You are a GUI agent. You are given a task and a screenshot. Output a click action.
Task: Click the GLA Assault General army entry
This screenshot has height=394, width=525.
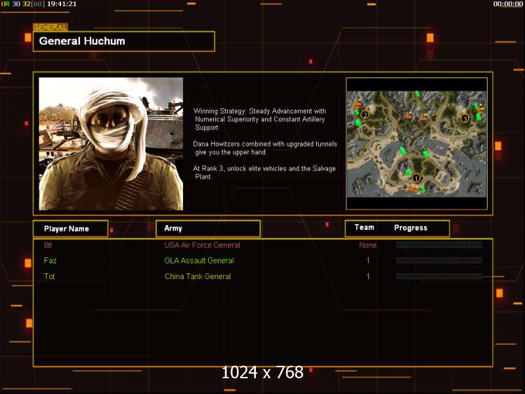[199, 261]
